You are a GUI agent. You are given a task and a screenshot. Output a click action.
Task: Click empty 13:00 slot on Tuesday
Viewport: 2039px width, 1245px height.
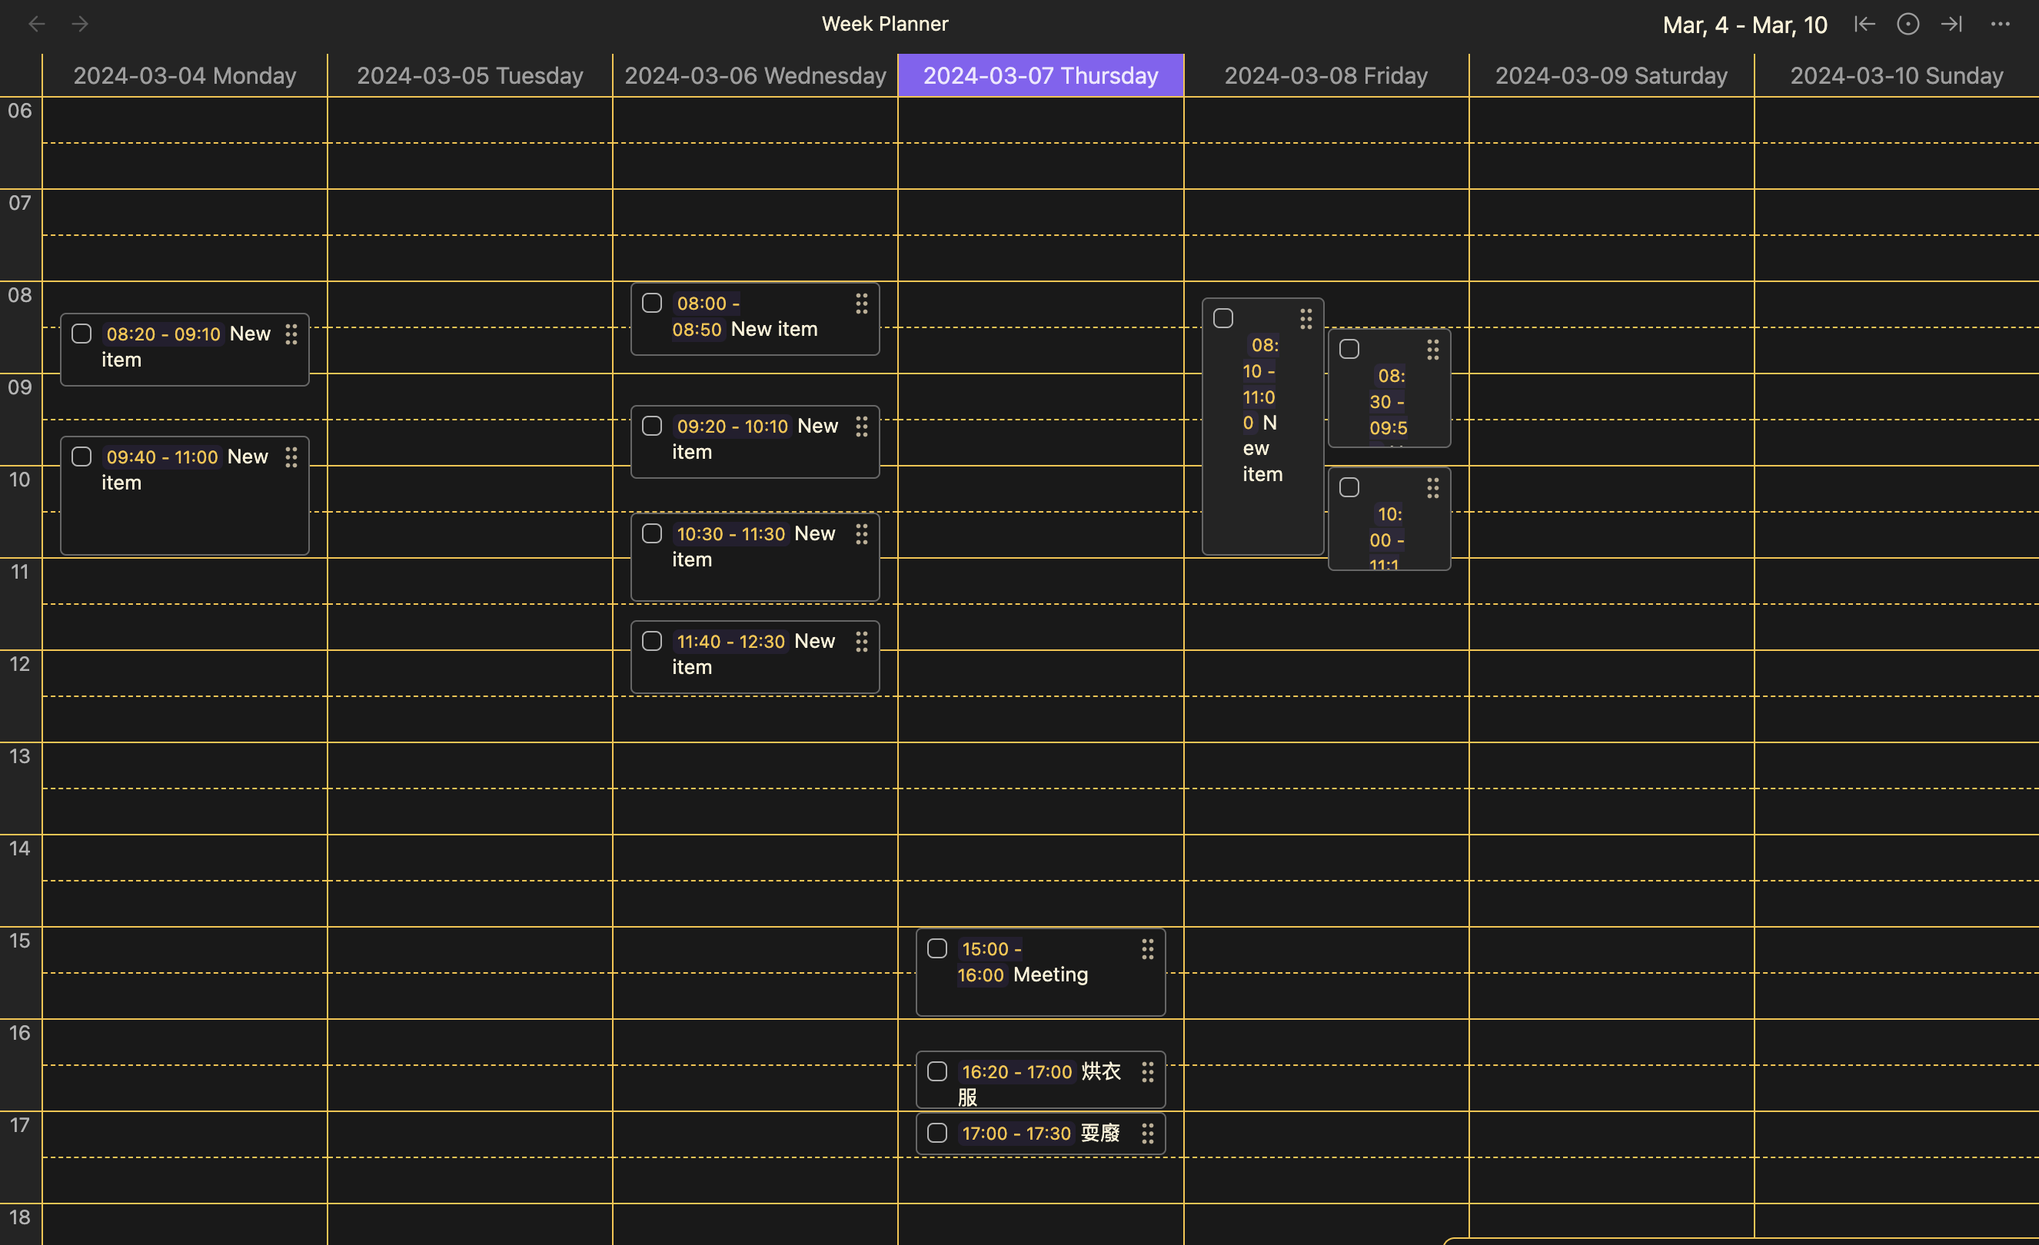[x=469, y=765]
